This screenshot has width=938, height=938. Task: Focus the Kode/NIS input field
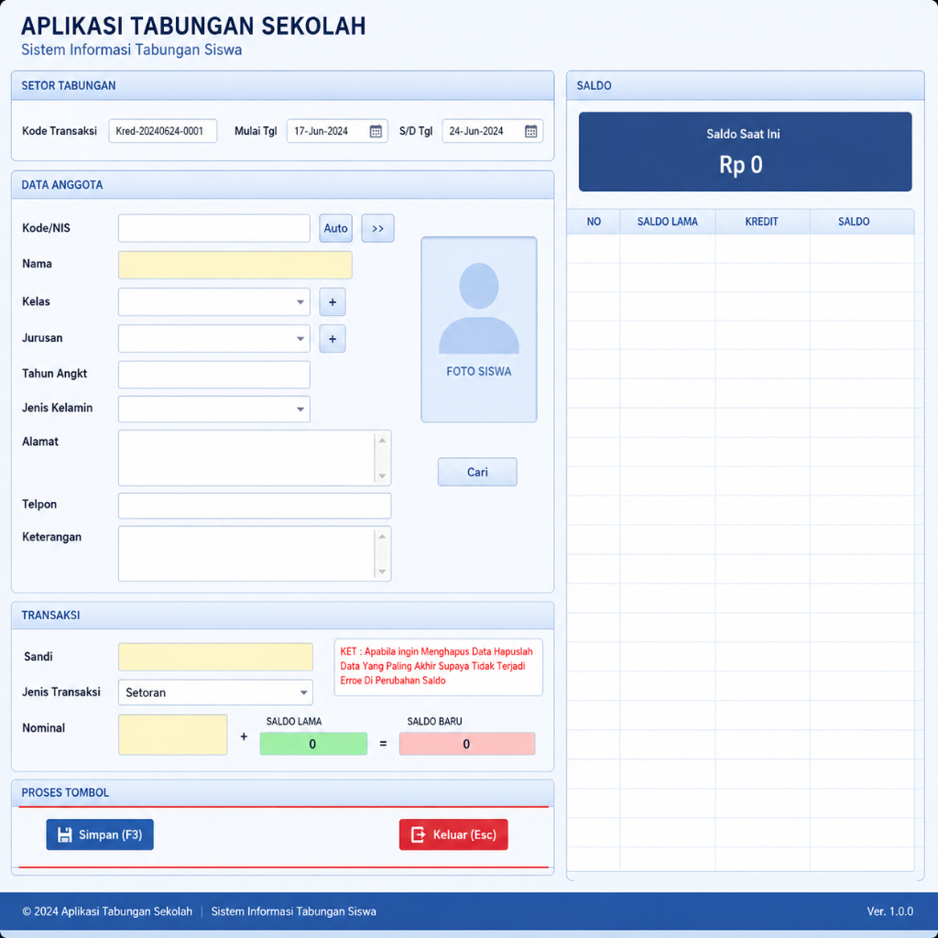[214, 228]
